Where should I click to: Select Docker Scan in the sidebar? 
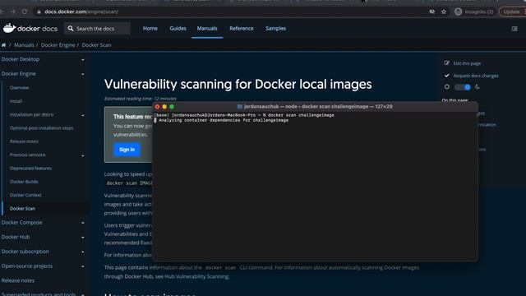[22, 208]
